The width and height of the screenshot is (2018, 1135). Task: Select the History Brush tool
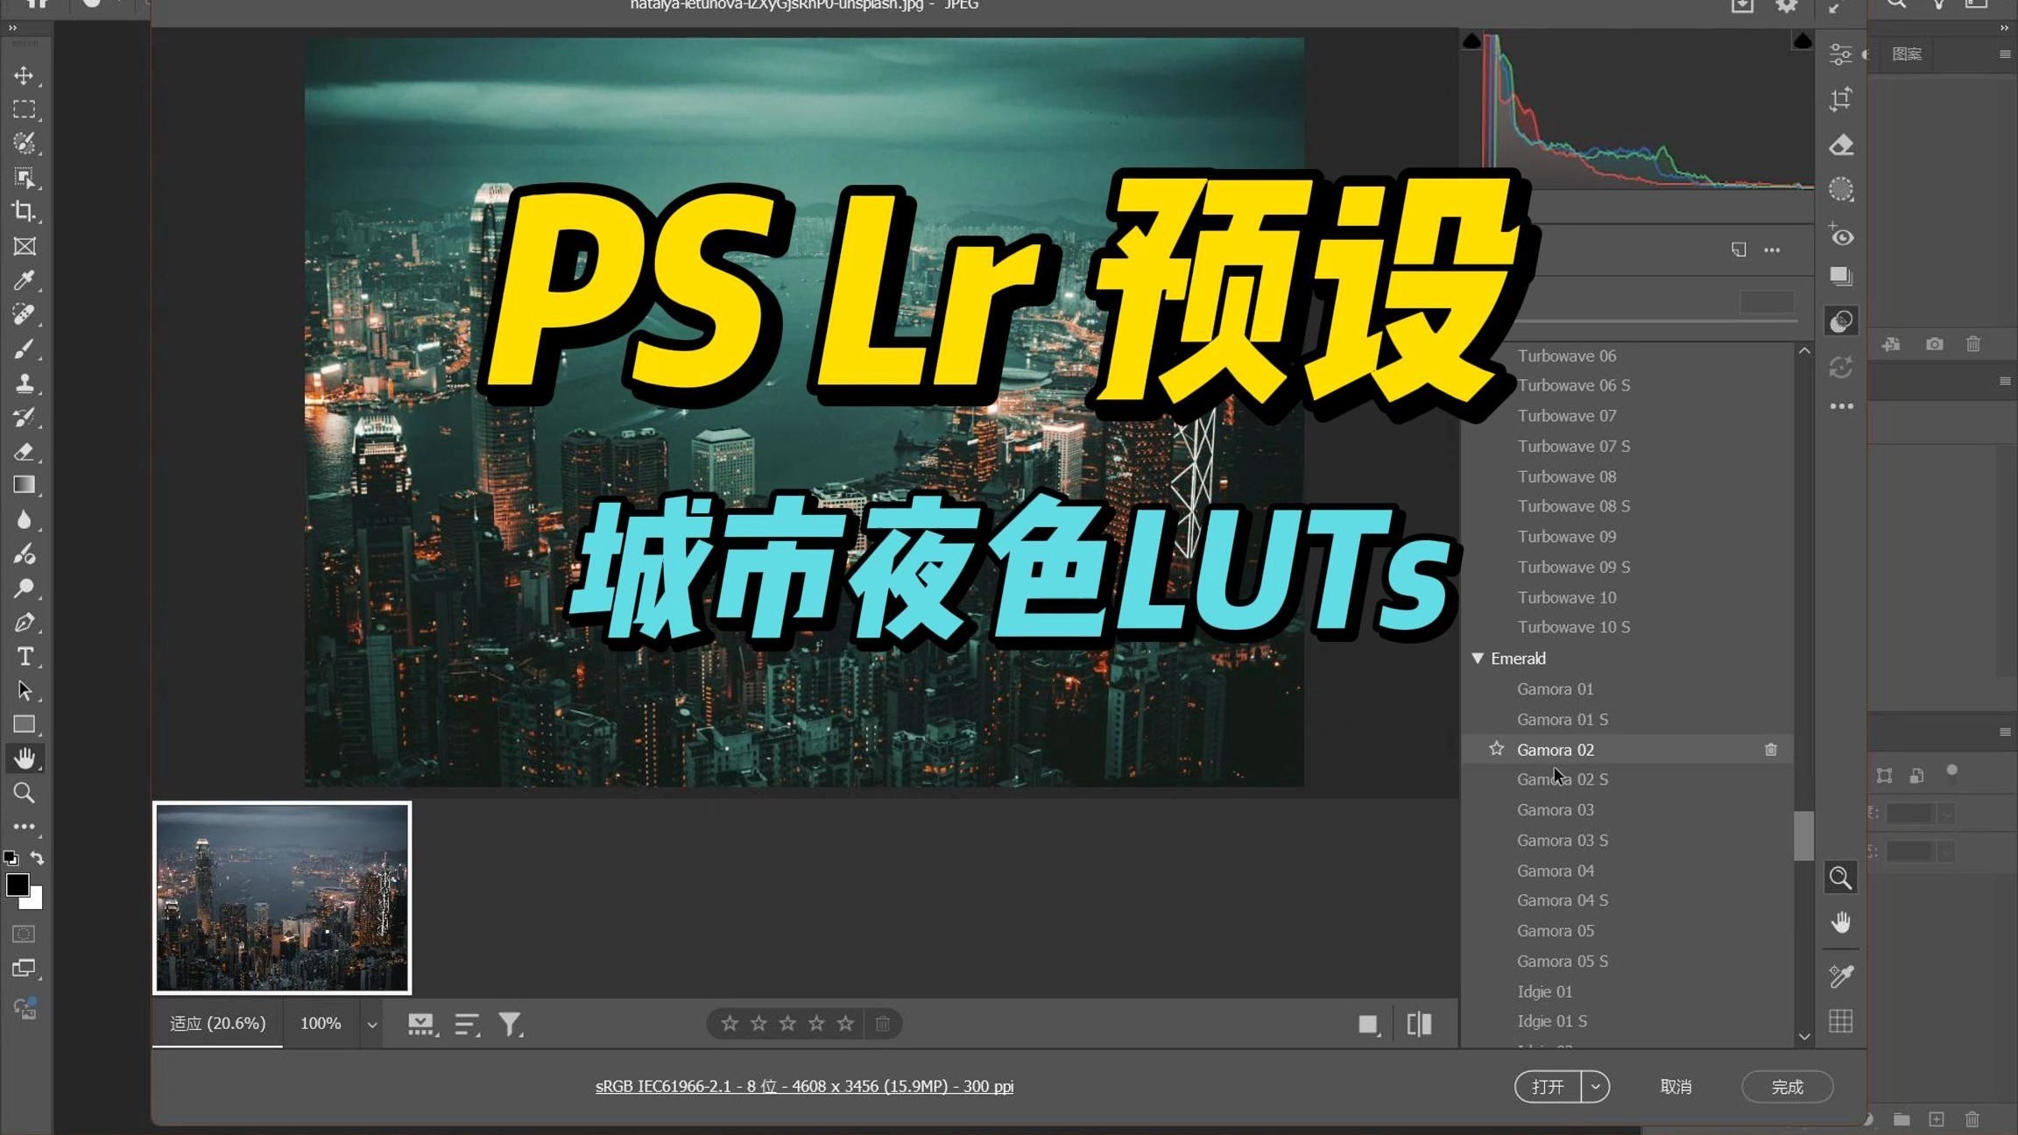[24, 417]
